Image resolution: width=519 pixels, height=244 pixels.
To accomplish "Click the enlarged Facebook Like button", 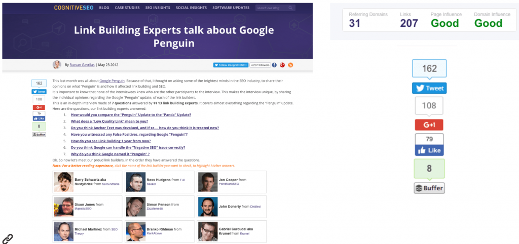I will tap(429, 150).
